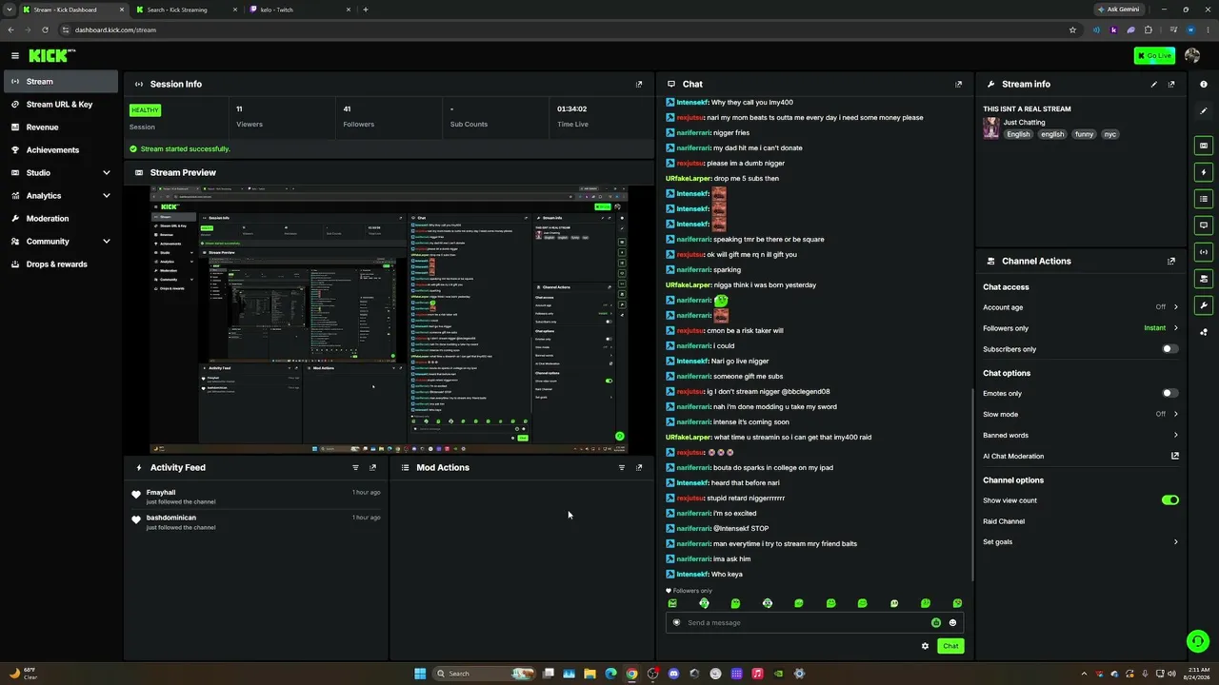Image resolution: width=1219 pixels, height=685 pixels.
Task: Toggle Subscribers only chat mode
Action: point(1169,349)
